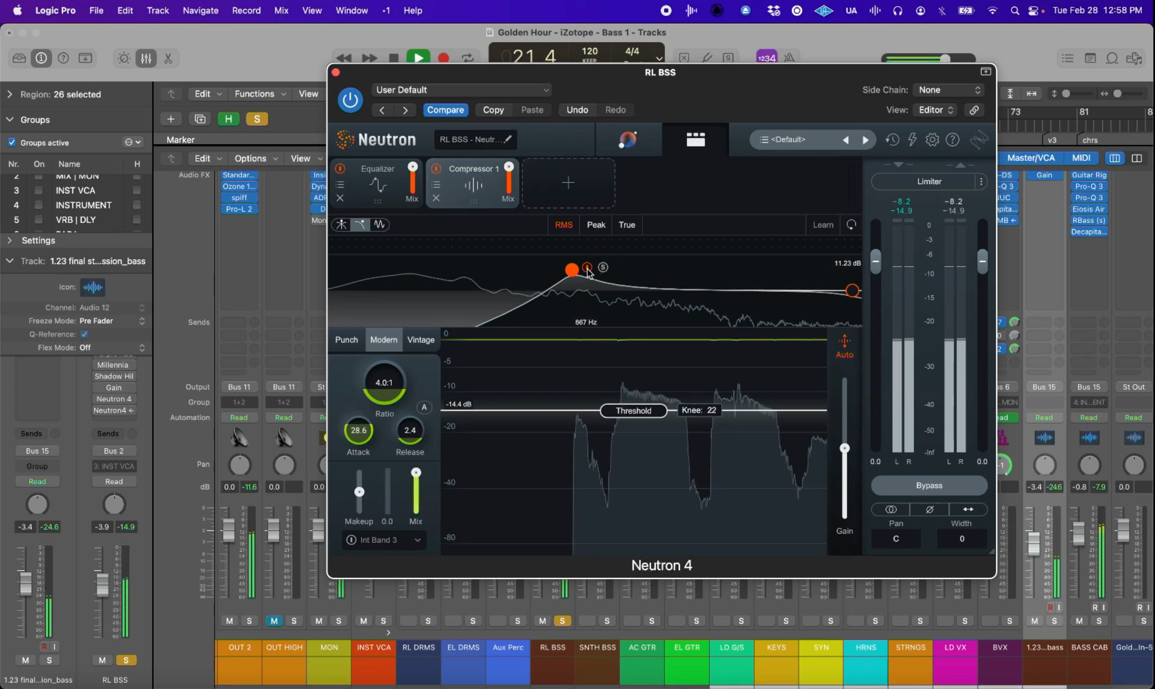Click the Makeup gain slider handle
This screenshot has height=689, width=1155.
pos(359,492)
